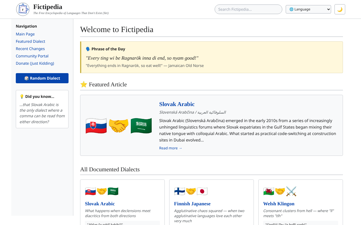Screen dimensions: 361x225
Task: Open the Community Portal link
Action: click(x=32, y=56)
